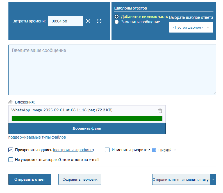
Task: Click the blue priority flag icon
Action: [x=154, y=150]
